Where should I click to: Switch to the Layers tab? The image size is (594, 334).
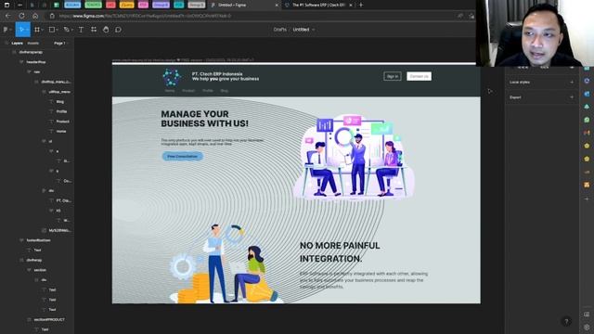[17, 44]
